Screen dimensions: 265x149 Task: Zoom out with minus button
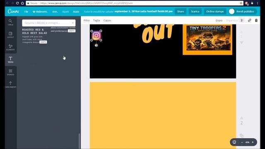click(x=242, y=142)
